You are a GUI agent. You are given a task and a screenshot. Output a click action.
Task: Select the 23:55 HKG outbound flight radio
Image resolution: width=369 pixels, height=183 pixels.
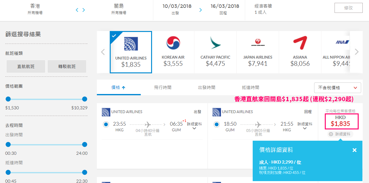106,124
